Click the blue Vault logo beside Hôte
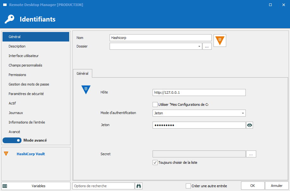Viewport: 290px width, 191px height. point(86,90)
